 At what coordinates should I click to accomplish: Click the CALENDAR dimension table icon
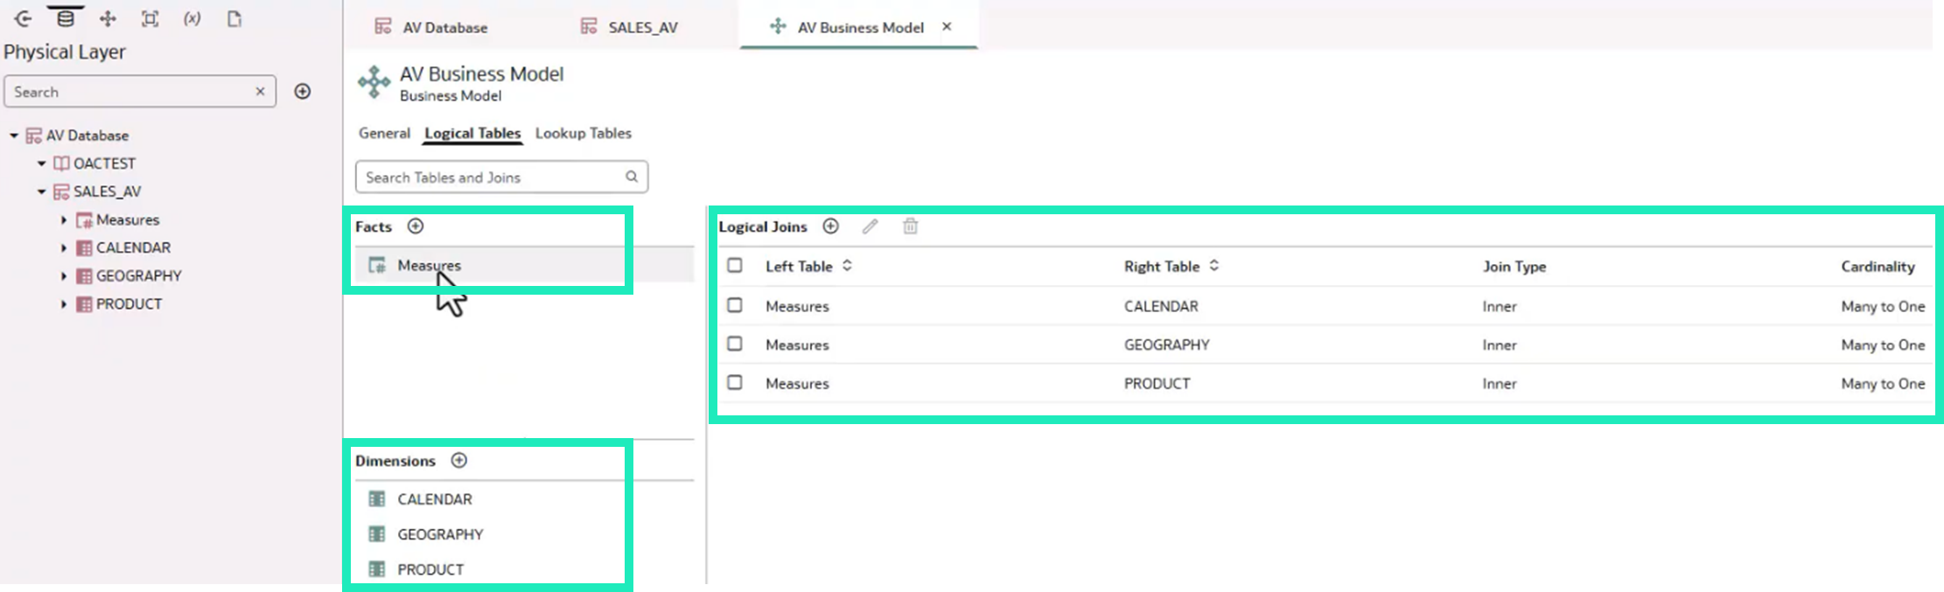pos(377,498)
